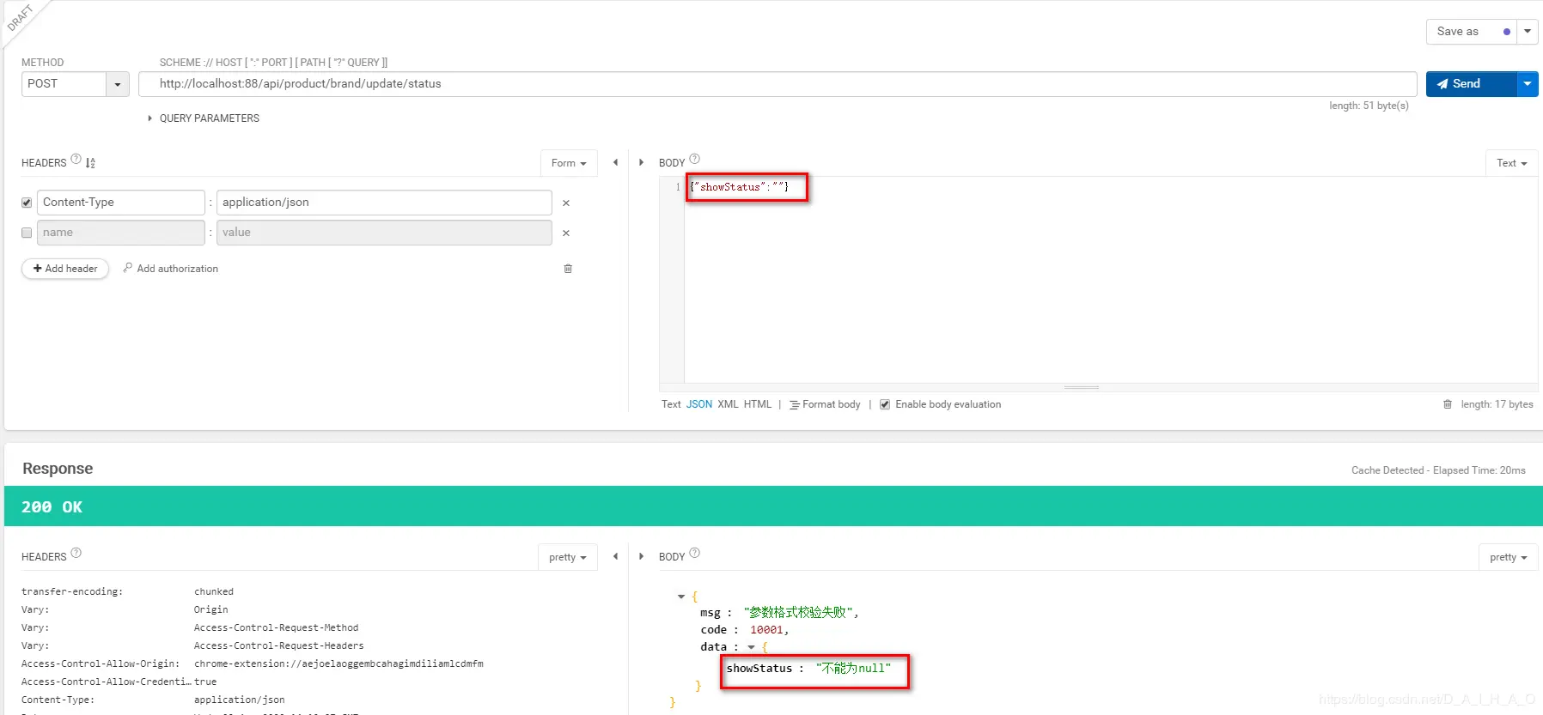Screen dimensions: 1543x715
Task: Click the help icon next to response BODY
Action: pyautogui.click(x=695, y=553)
